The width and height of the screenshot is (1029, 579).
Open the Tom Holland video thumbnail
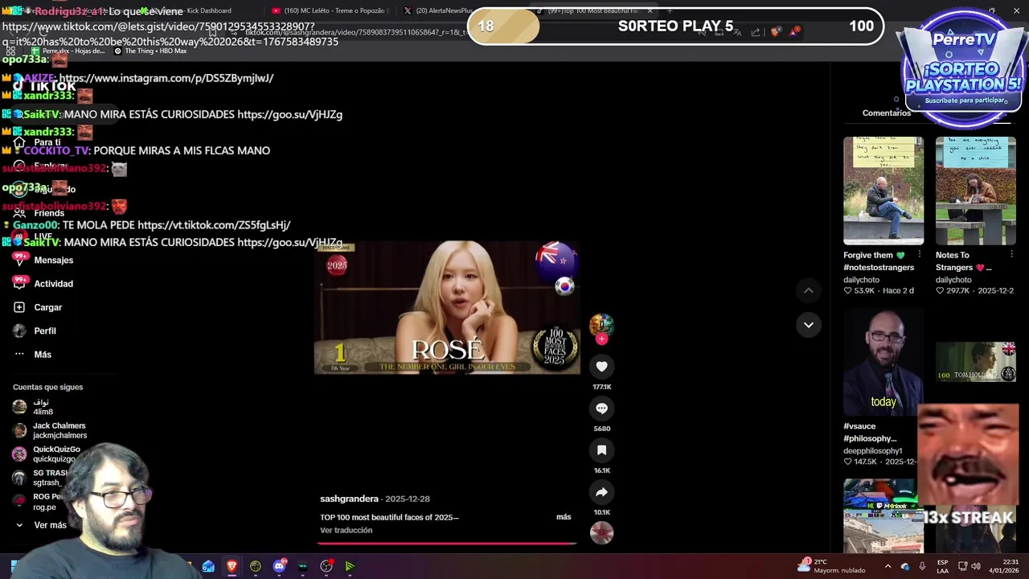click(x=975, y=362)
